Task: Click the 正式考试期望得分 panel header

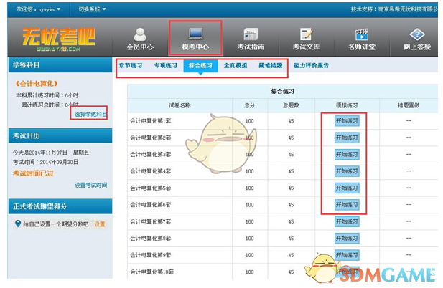Action: pyautogui.click(x=60, y=206)
